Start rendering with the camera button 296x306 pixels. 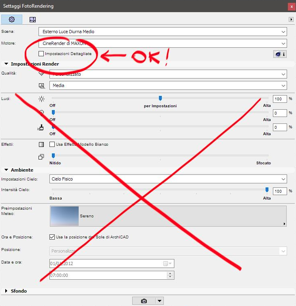coord(144,301)
